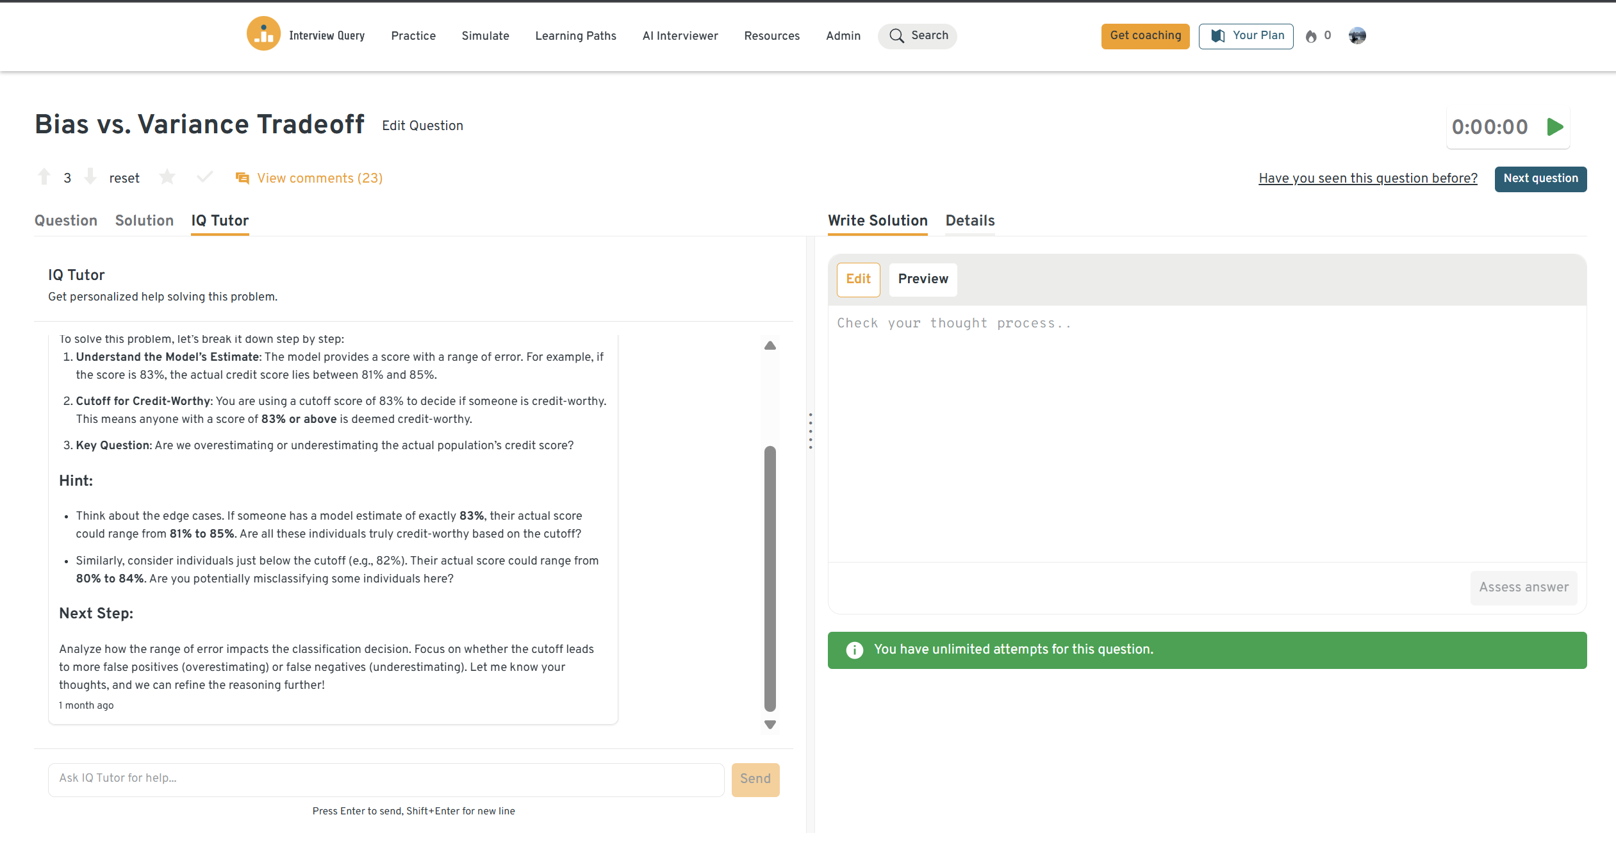Click the streak flame icon
The image size is (1616, 849).
coord(1311,37)
